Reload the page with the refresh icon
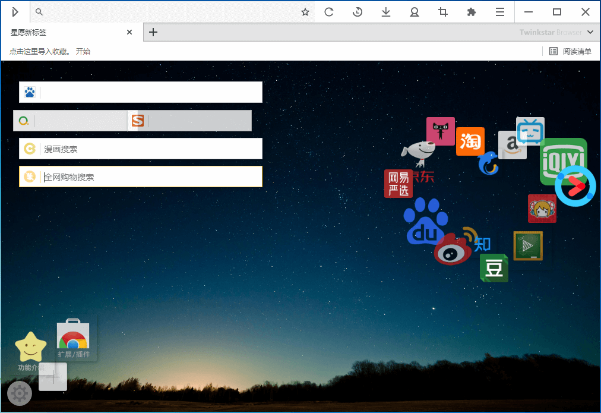 (x=329, y=12)
